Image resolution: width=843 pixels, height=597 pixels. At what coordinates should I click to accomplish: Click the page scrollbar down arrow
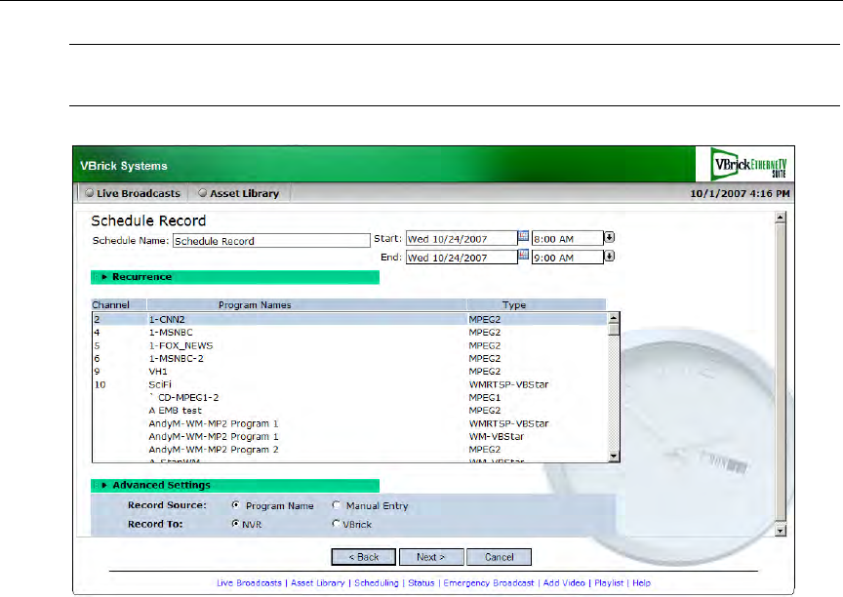click(x=780, y=531)
